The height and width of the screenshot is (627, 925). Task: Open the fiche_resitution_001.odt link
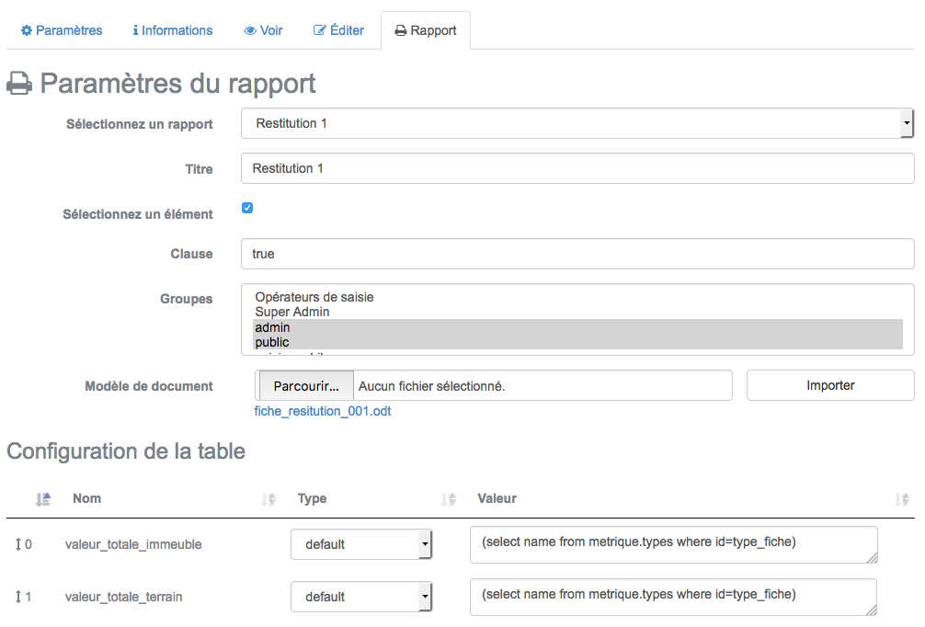point(323,411)
